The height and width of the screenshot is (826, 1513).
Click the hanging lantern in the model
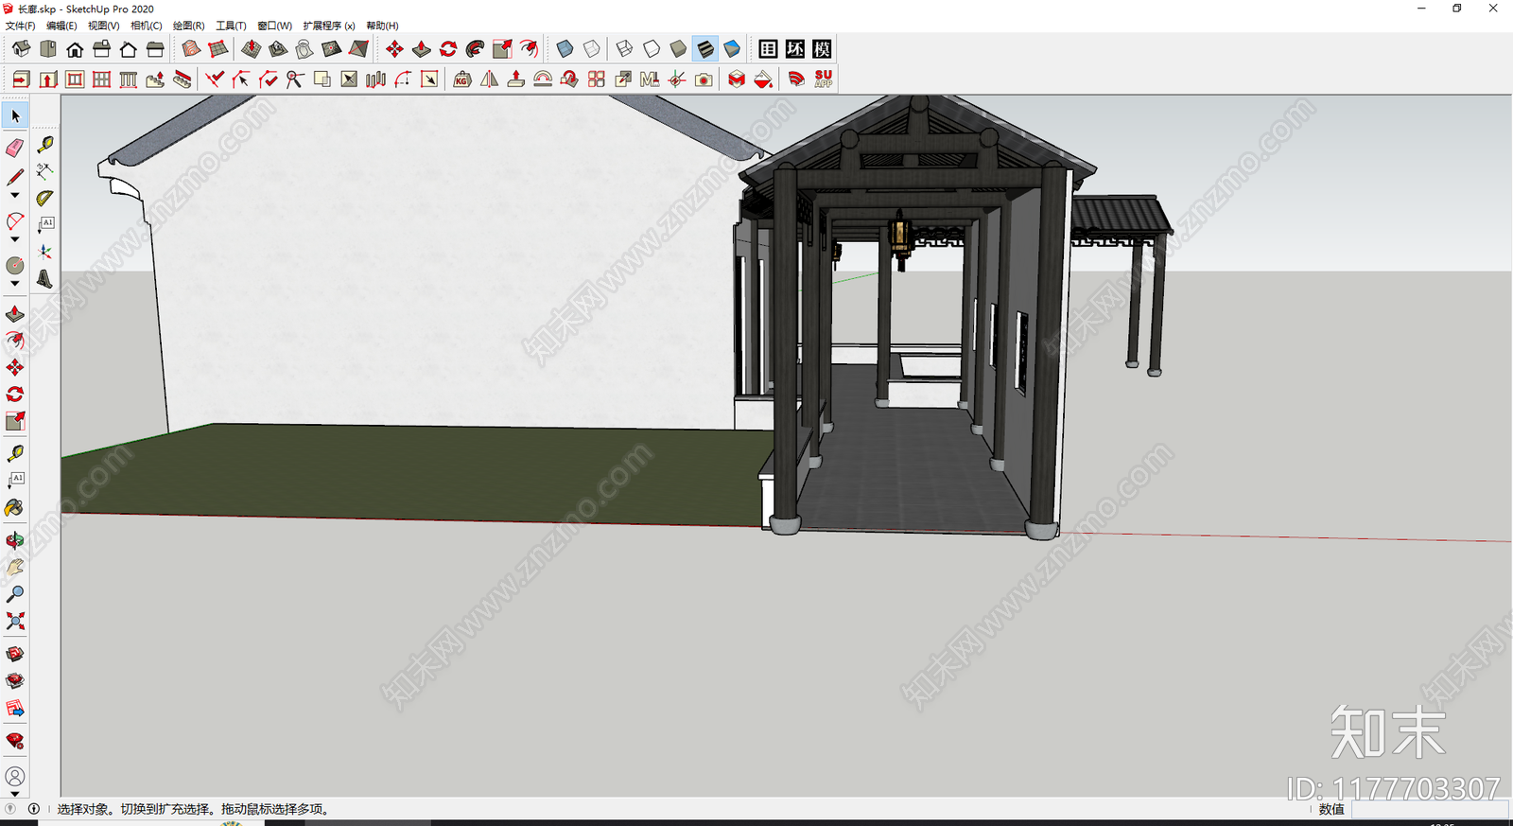click(x=900, y=238)
